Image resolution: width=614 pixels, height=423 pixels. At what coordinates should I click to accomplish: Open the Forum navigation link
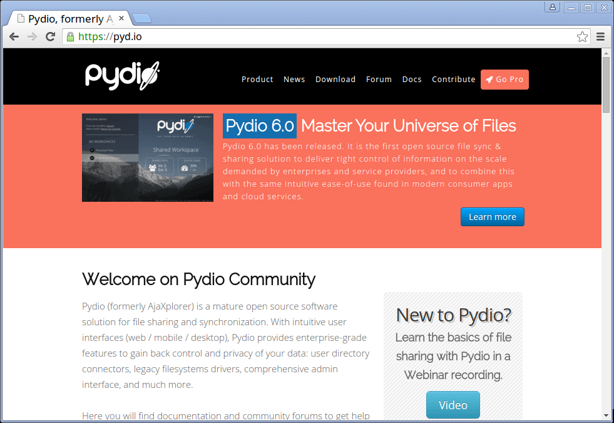click(379, 80)
